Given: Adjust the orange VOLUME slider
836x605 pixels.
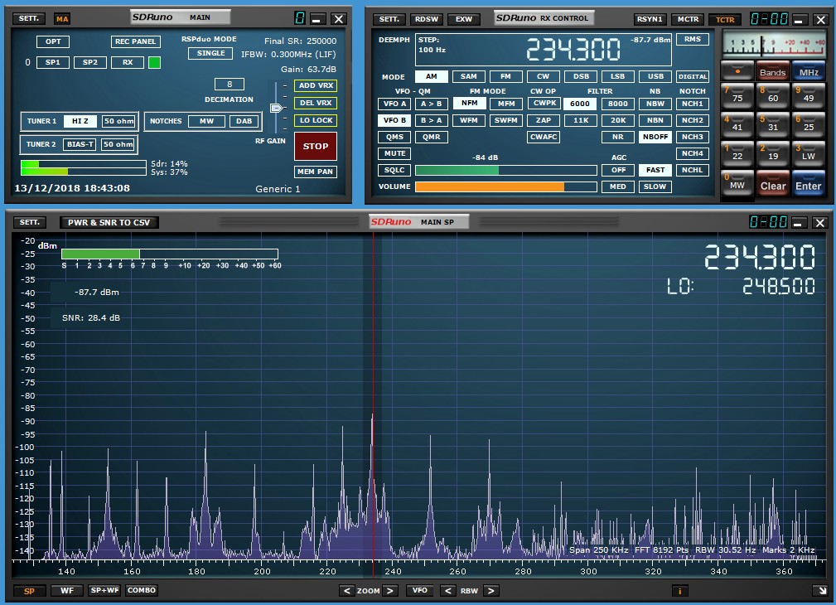Looking at the screenshot, I should (x=506, y=186).
